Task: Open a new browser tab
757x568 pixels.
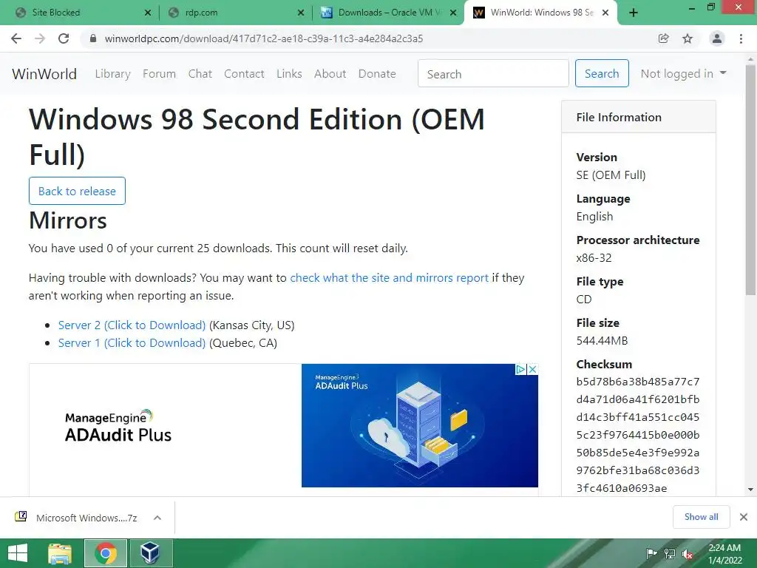Action: [634, 13]
